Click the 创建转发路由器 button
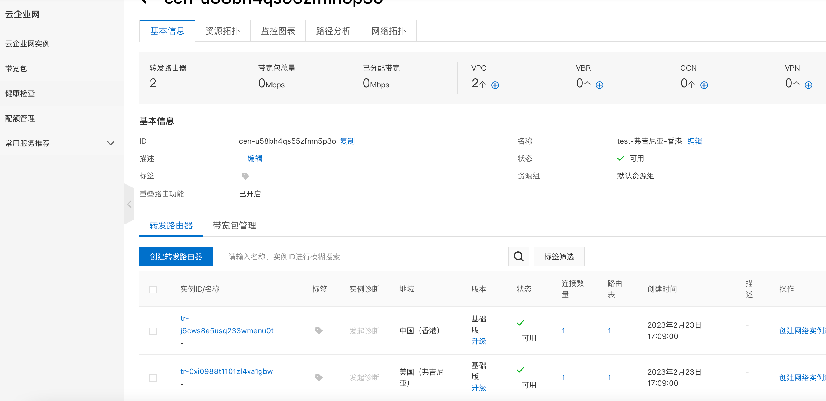 coord(176,256)
